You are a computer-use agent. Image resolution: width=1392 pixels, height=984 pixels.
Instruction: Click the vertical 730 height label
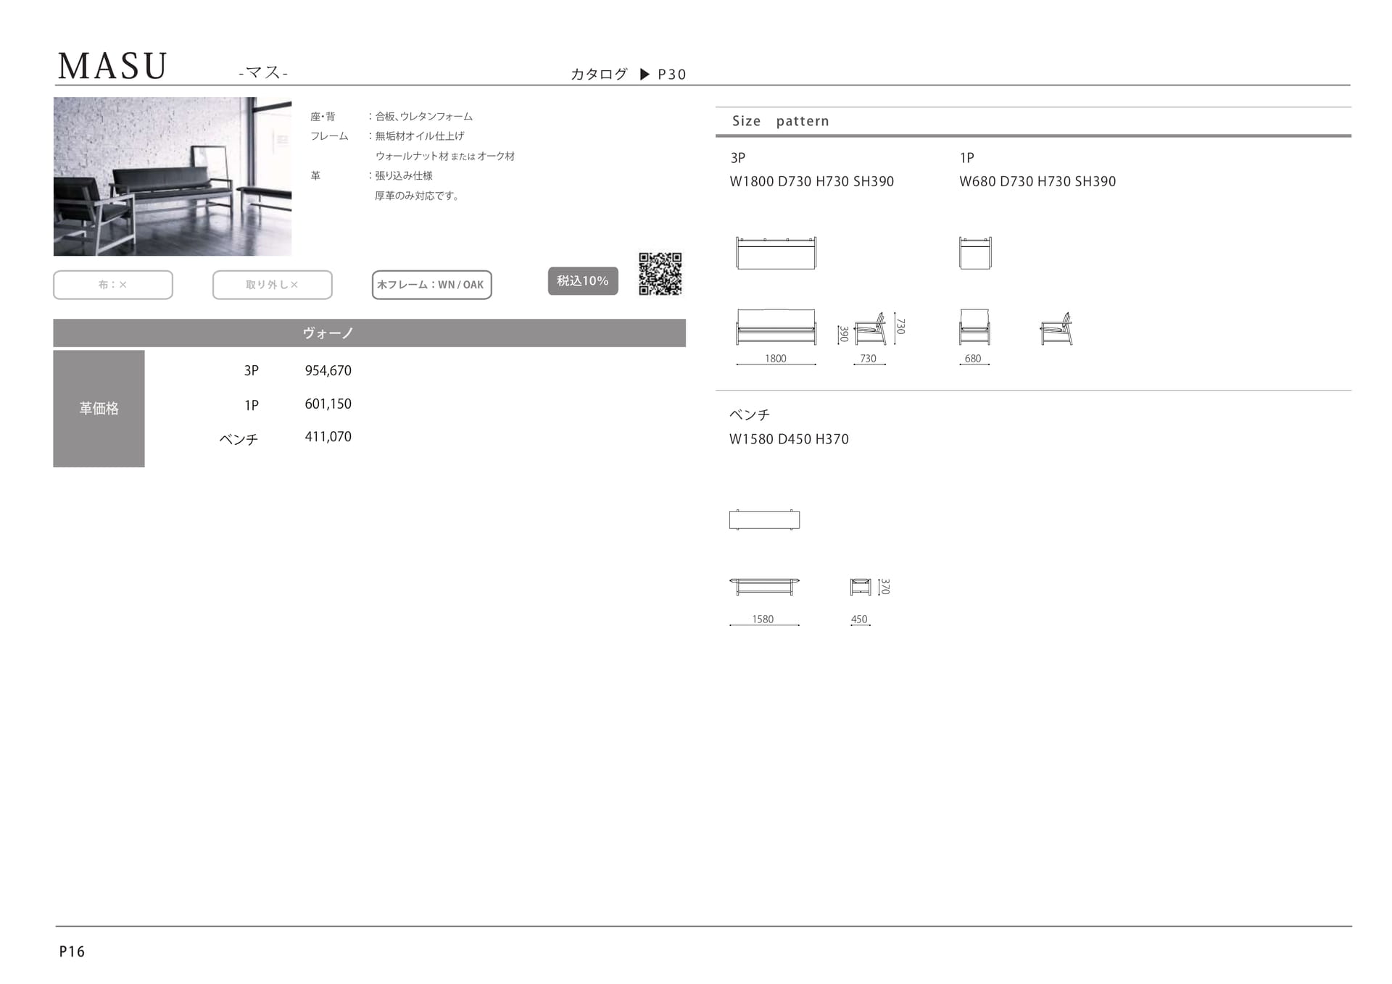[x=900, y=326]
